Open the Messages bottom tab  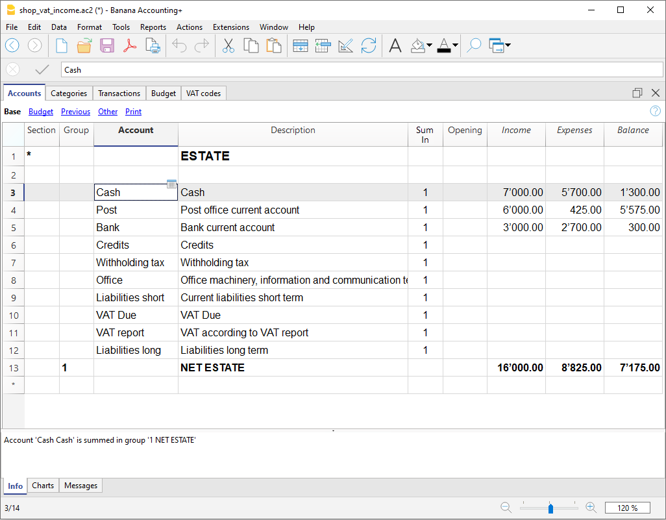pos(80,486)
